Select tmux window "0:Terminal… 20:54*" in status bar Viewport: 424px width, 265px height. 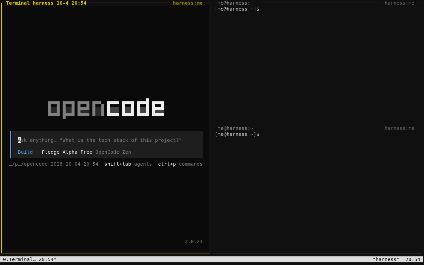pyautogui.click(x=30, y=259)
